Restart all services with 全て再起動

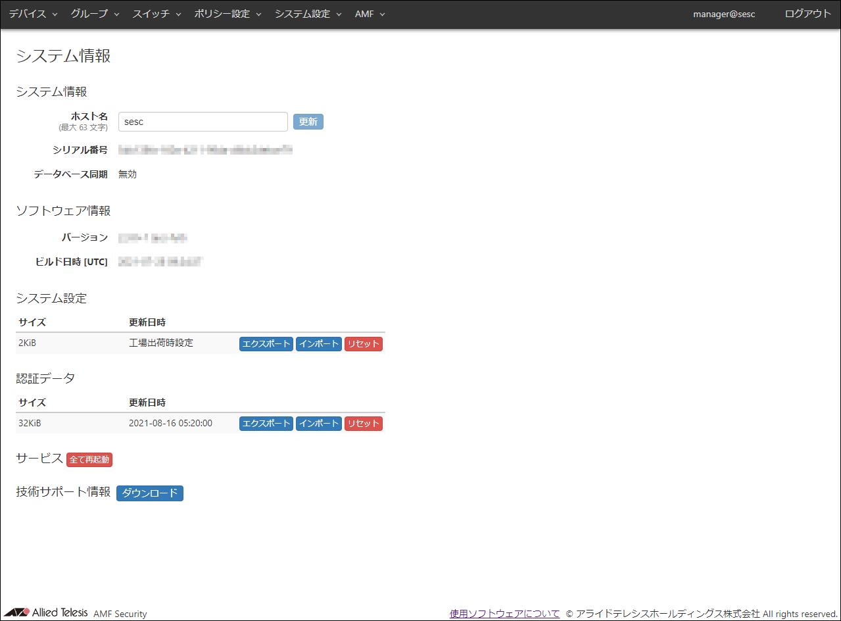pos(89,460)
